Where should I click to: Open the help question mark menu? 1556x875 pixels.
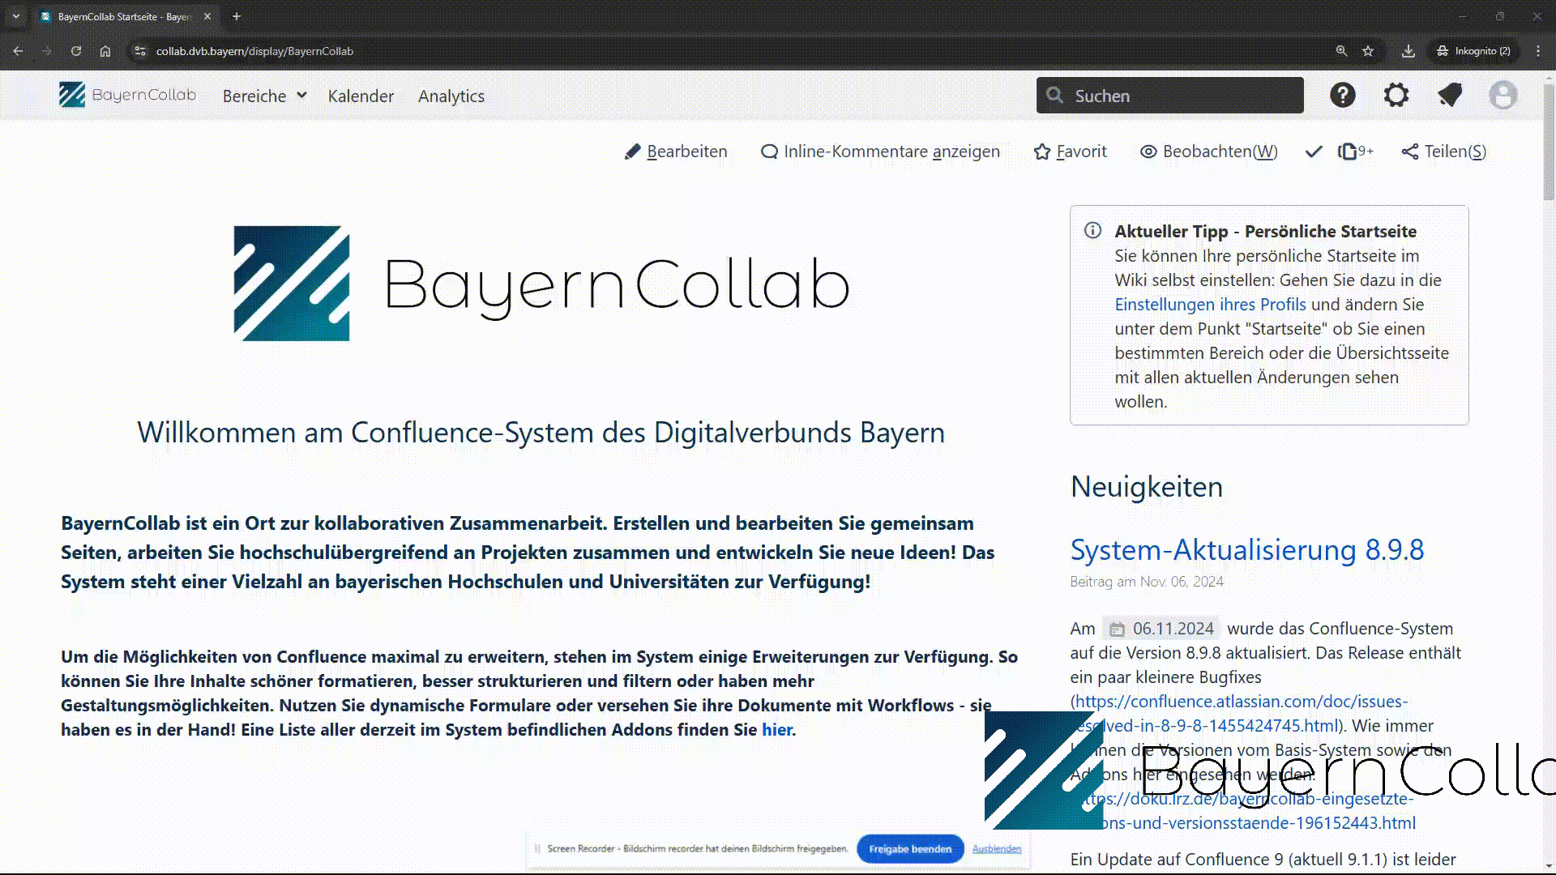point(1342,96)
